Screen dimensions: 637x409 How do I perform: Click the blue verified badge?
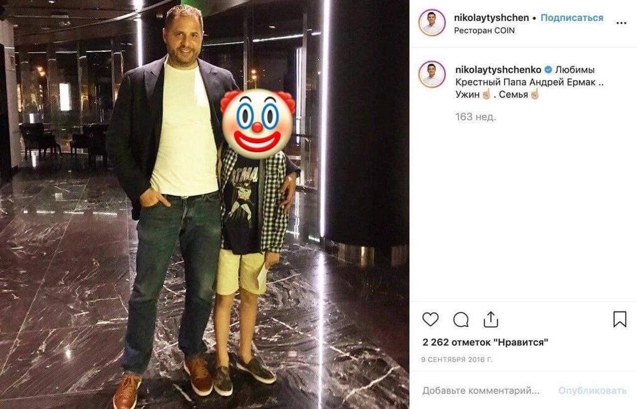coord(548,70)
